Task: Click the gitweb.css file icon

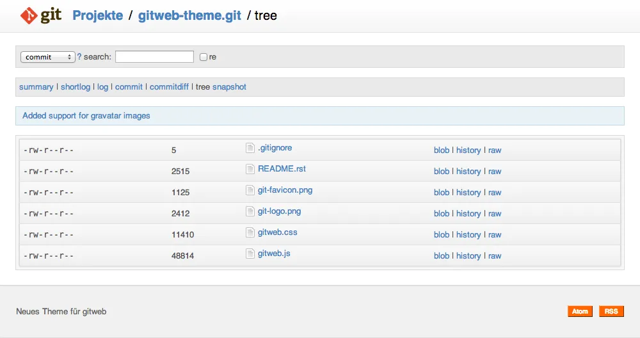Action: coord(251,233)
